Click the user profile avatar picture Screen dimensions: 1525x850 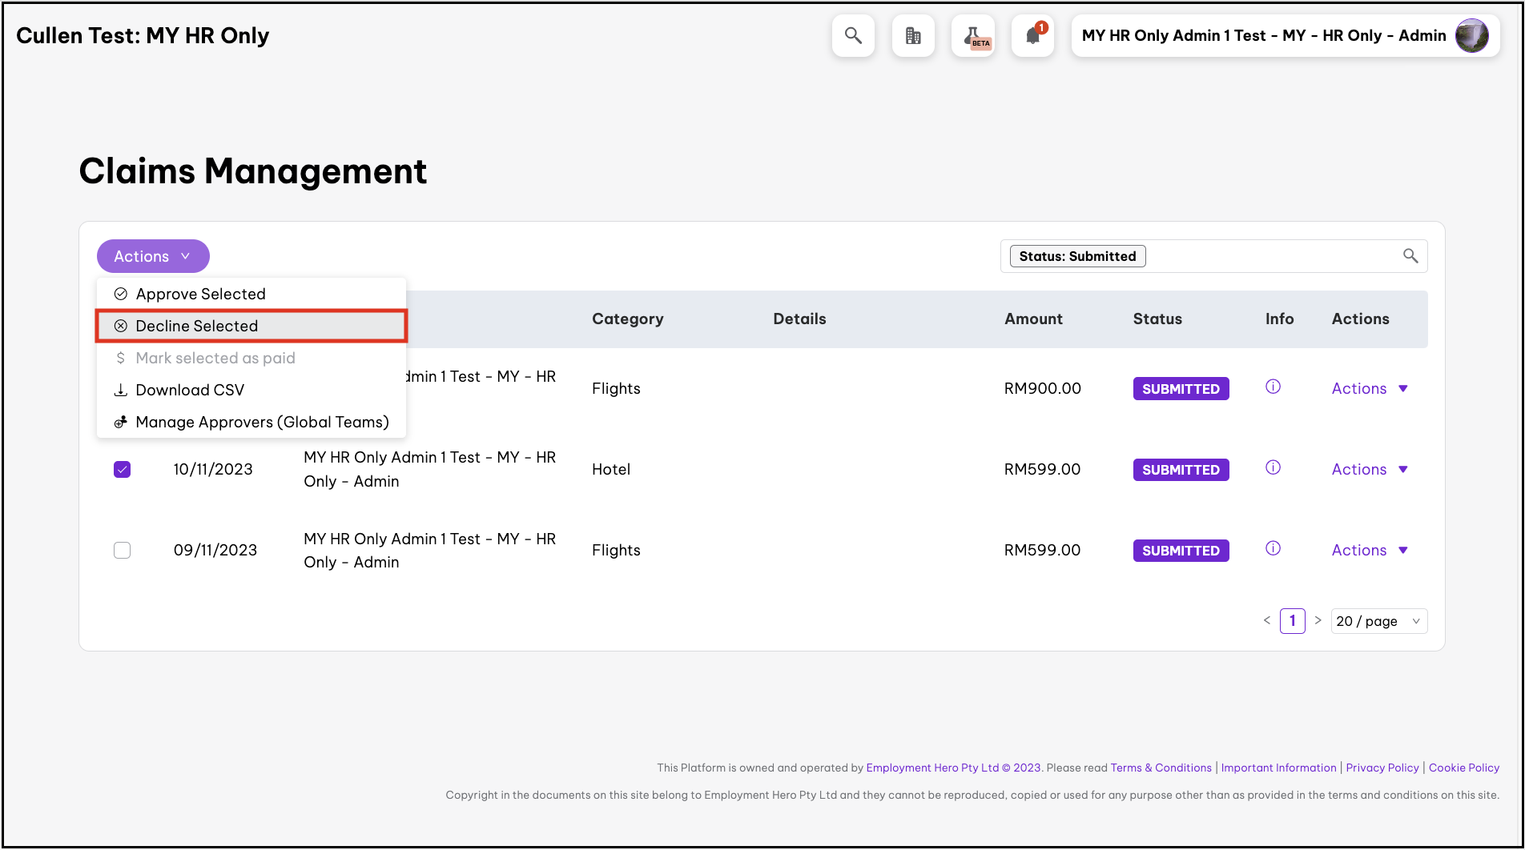pyautogui.click(x=1471, y=36)
